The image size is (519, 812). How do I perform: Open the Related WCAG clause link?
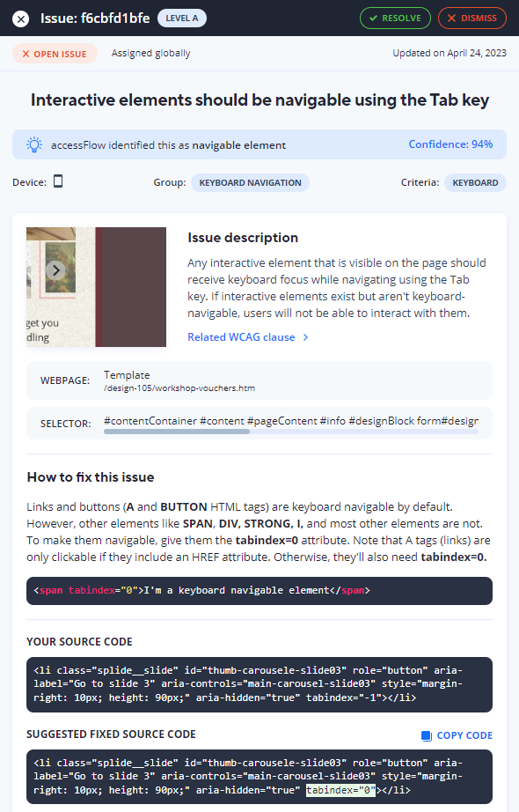(241, 337)
